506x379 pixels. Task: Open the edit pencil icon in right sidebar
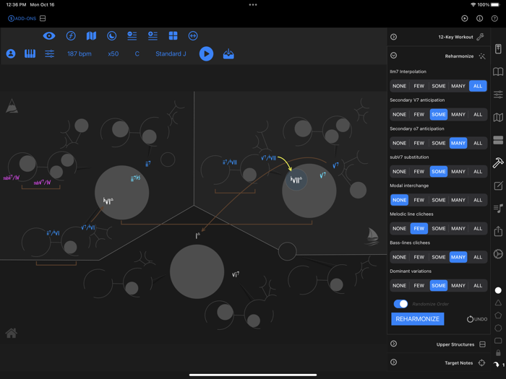498,186
